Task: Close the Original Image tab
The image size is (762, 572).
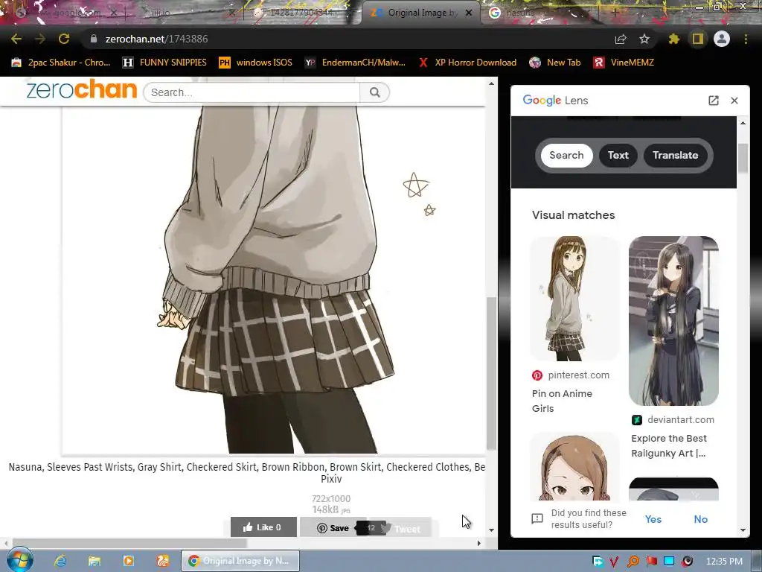Action: [x=469, y=13]
